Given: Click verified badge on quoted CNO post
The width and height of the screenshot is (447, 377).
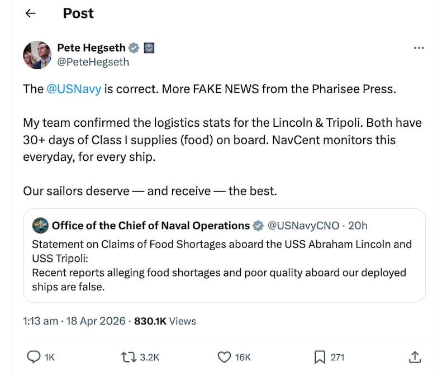Looking at the screenshot, I should [258, 226].
